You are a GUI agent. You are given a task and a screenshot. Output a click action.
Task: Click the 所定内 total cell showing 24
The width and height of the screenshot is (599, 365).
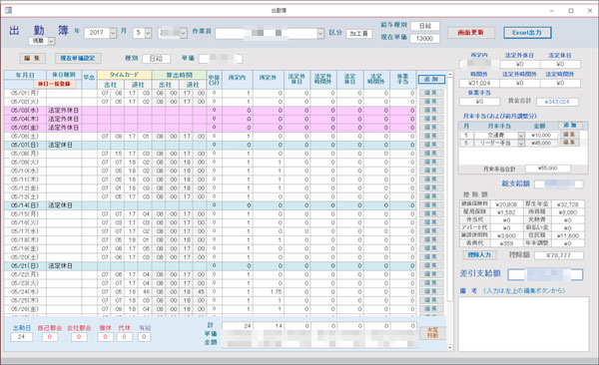(x=238, y=326)
